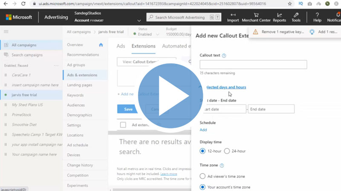Open Ad schedule in sidebar
Viewport: 341px width, 191px height.
(78, 145)
